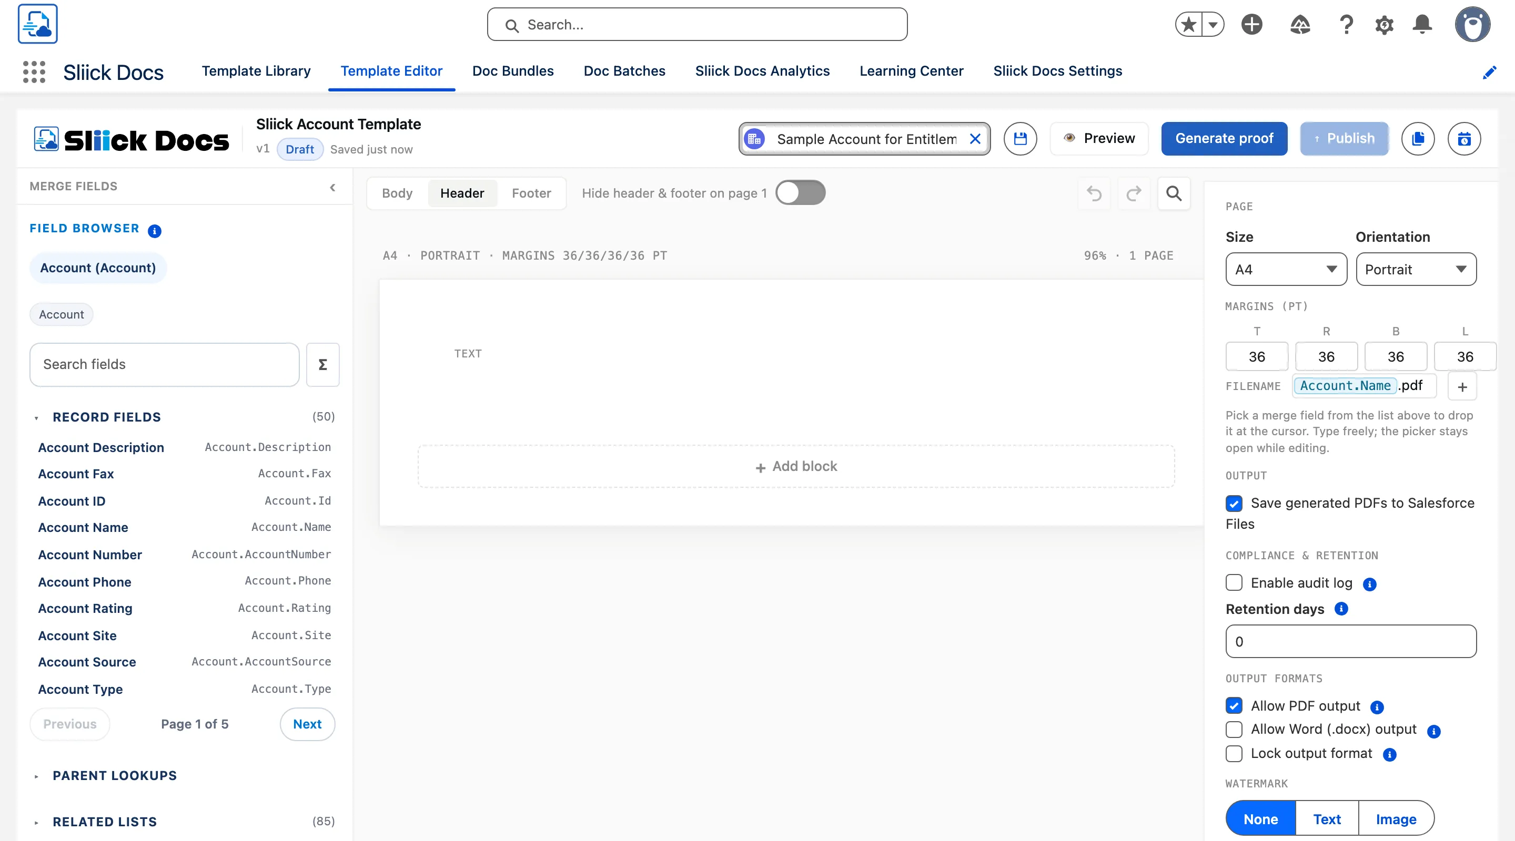1515x841 pixels.
Task: Click the undo arrow icon
Action: 1094,193
